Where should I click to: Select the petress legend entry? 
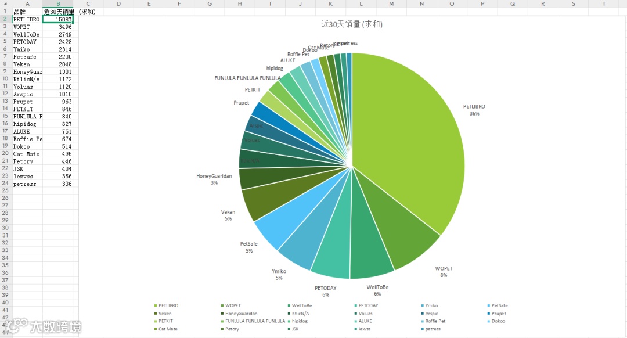[x=431, y=329]
